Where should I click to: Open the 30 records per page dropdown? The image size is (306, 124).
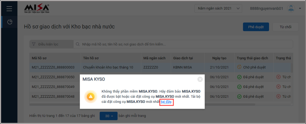point(109,116)
